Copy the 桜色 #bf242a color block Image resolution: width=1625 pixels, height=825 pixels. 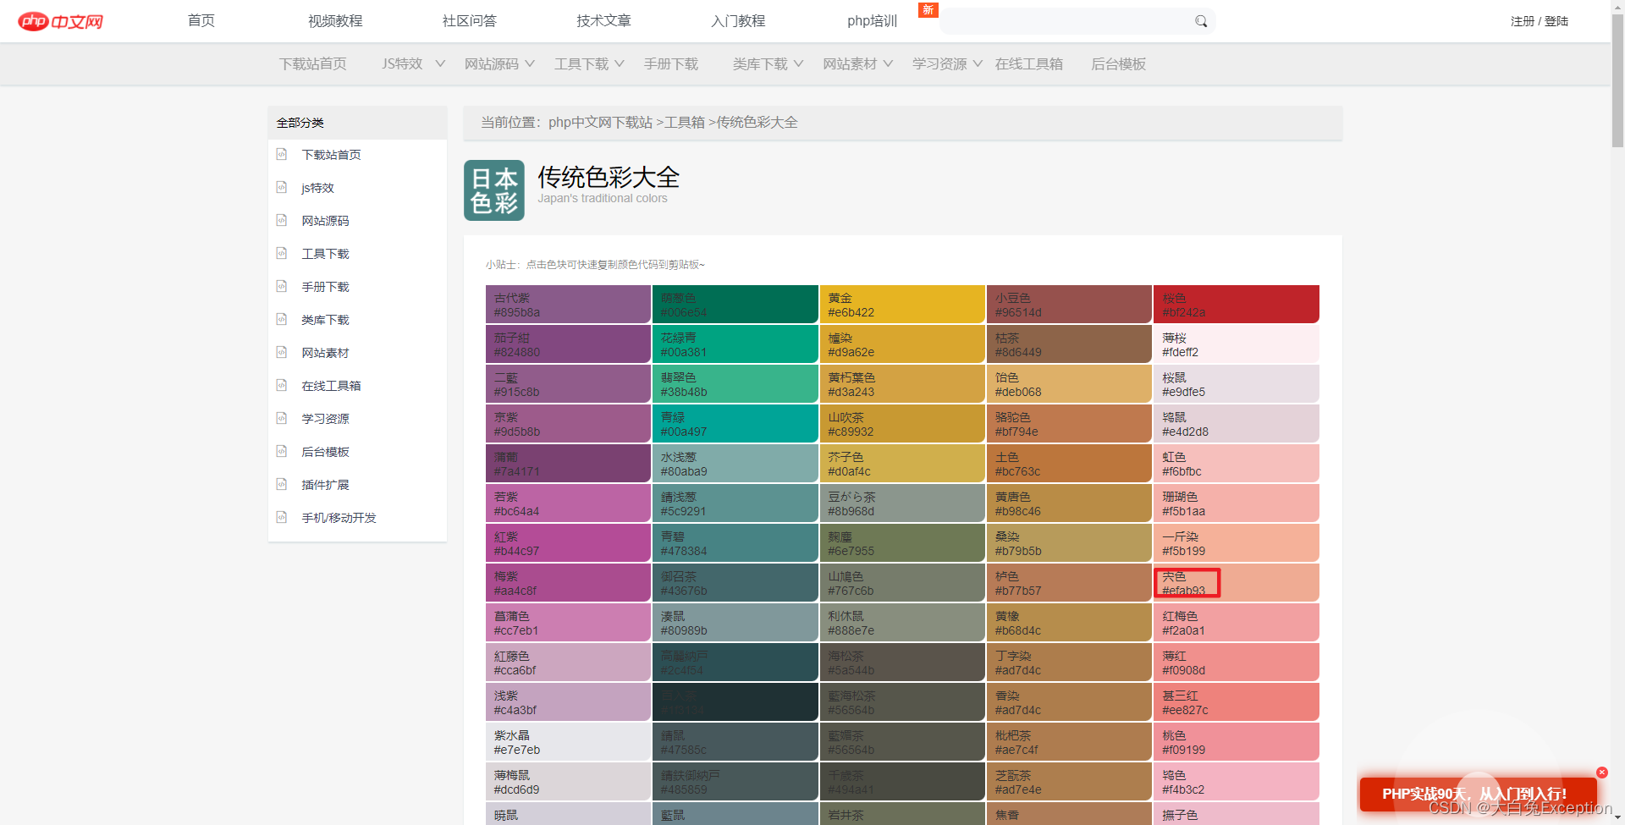coord(1237,305)
